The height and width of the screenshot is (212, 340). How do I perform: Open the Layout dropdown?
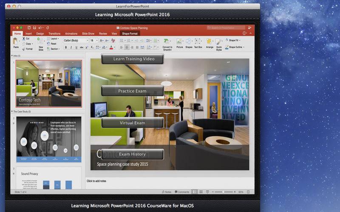[x=53, y=39]
